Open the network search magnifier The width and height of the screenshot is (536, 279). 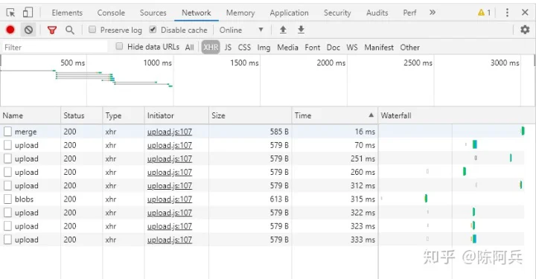point(70,30)
